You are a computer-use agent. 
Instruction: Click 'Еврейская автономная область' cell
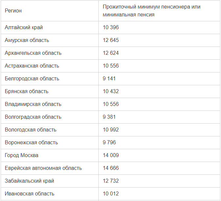point(43,168)
